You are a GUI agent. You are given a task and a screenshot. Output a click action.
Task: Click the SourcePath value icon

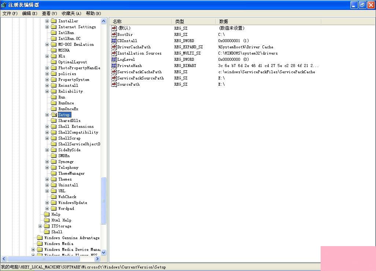(114, 84)
